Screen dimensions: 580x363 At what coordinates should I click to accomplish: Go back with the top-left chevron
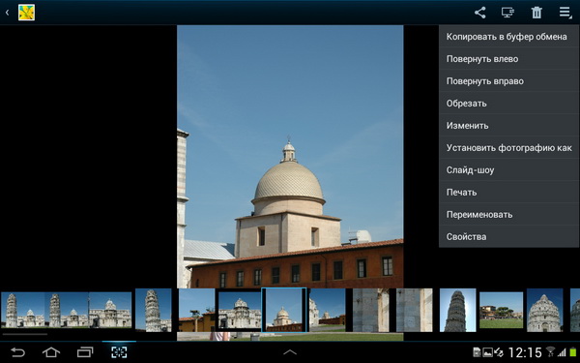(x=7, y=13)
